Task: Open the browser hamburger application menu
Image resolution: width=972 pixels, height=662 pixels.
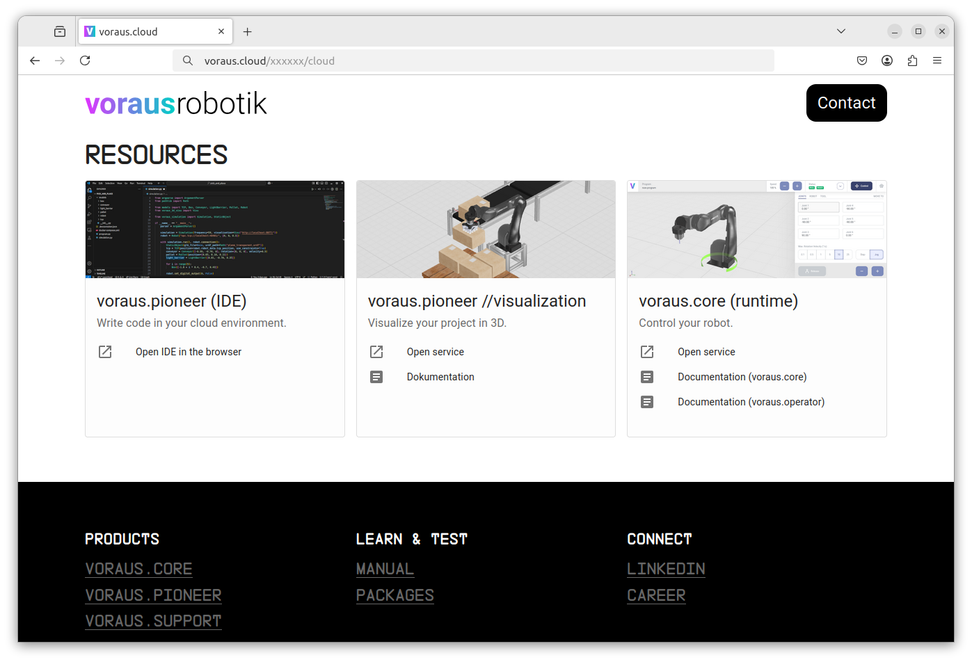Action: pos(937,60)
